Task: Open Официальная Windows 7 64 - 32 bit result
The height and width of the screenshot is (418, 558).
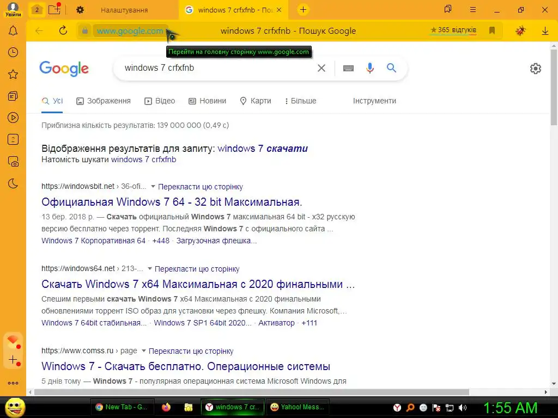Action: click(x=172, y=202)
